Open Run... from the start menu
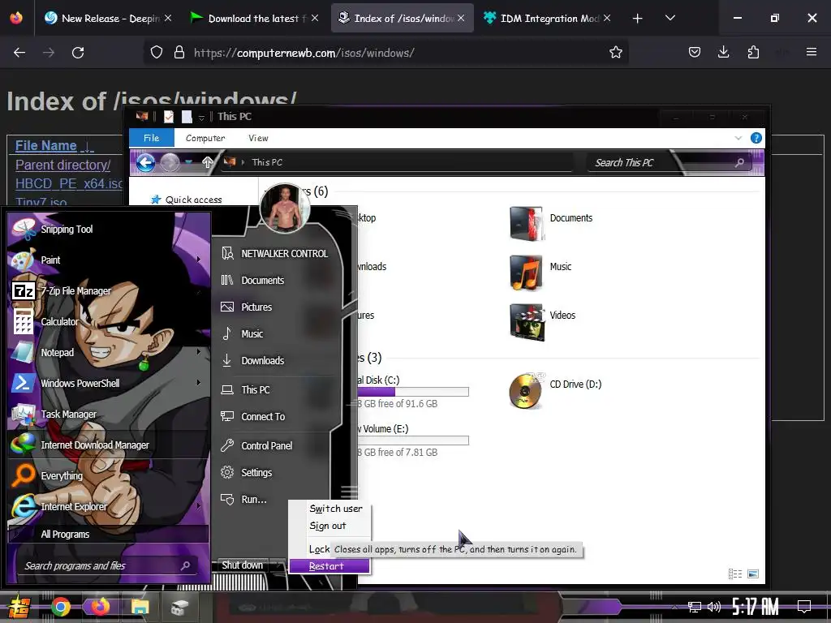The height and width of the screenshot is (623, 831). coord(254,500)
